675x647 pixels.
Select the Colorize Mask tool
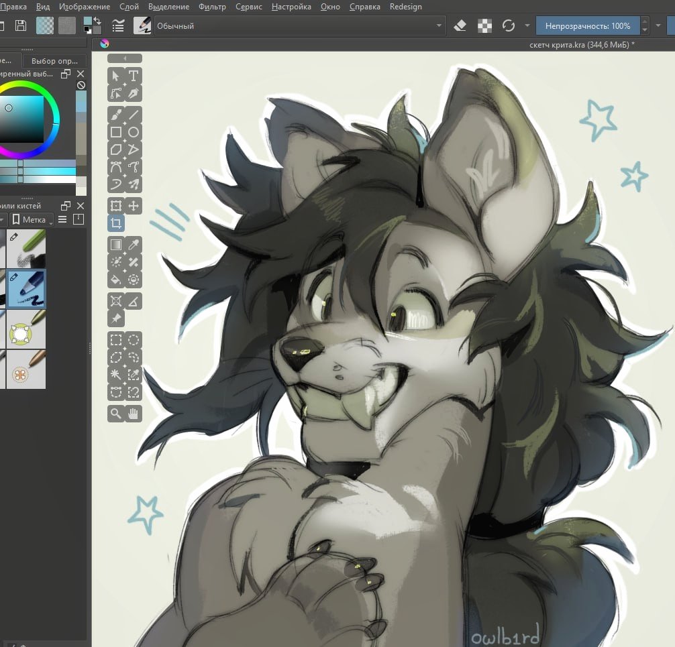(116, 262)
